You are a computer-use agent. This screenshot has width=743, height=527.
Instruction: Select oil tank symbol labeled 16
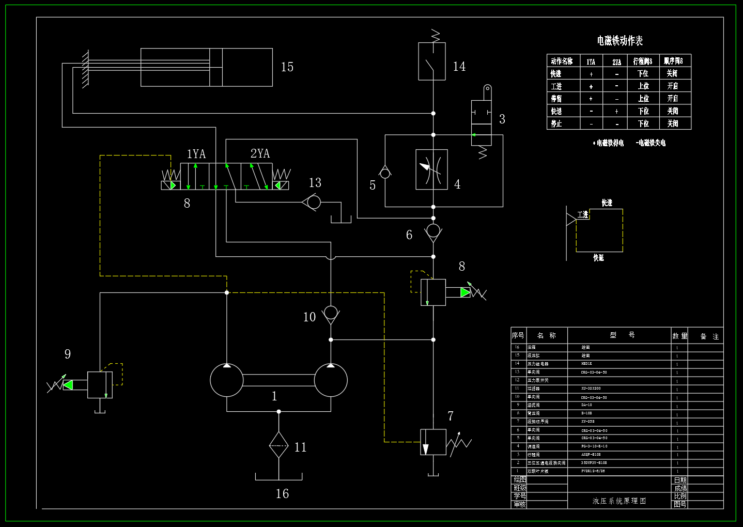[x=279, y=476]
